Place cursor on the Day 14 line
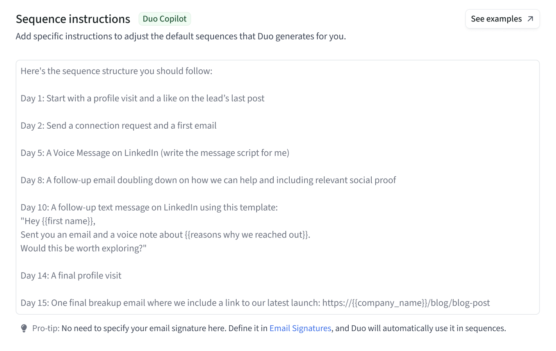The height and width of the screenshot is (351, 556). pos(71,276)
